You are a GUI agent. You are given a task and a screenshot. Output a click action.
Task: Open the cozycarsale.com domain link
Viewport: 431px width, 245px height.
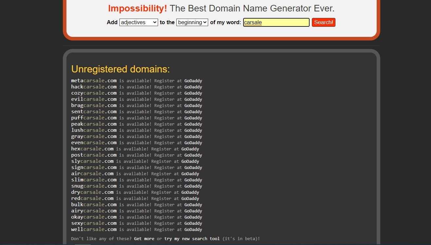point(94,93)
